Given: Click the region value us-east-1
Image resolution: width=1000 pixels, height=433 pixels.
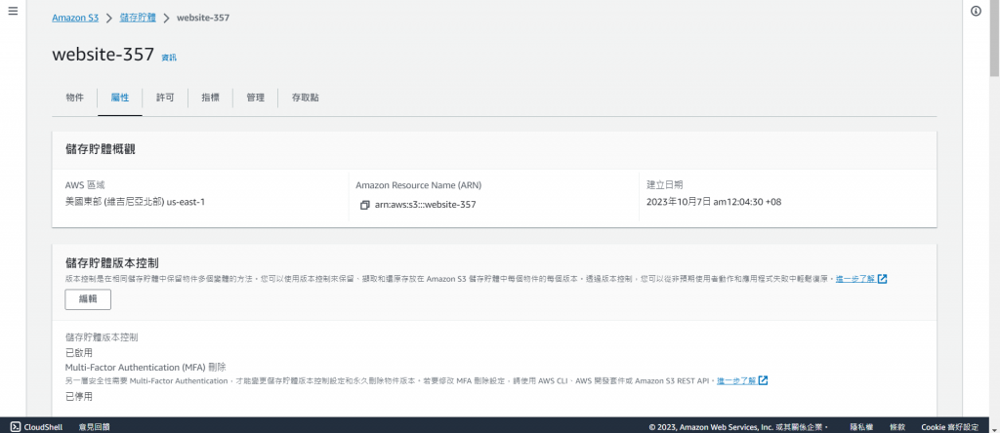Looking at the screenshot, I should pos(186,202).
